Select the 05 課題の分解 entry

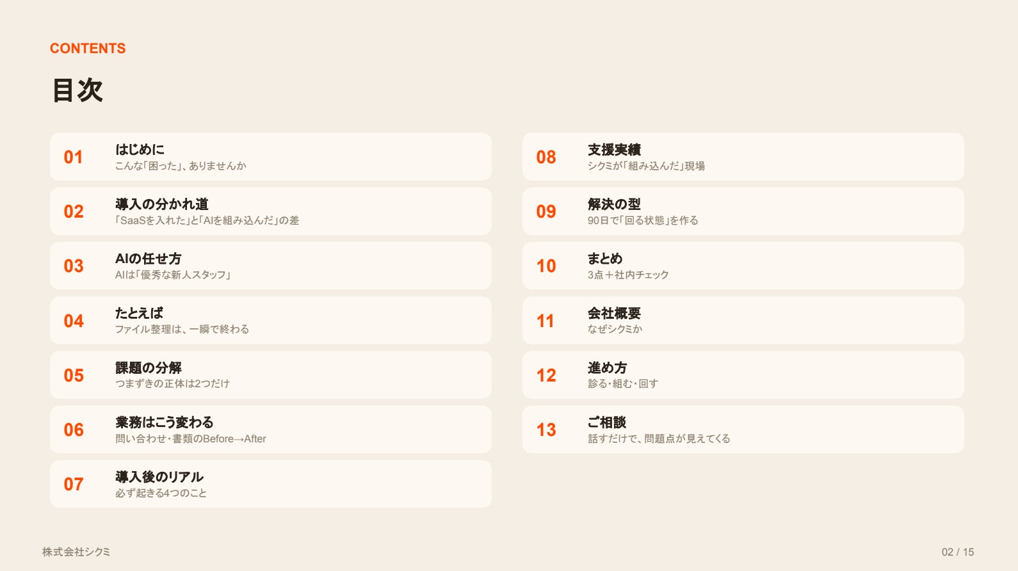pos(271,374)
